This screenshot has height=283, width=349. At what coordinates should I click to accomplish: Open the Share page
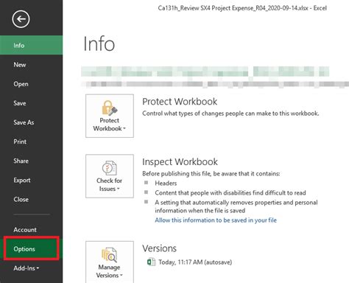[31, 161]
